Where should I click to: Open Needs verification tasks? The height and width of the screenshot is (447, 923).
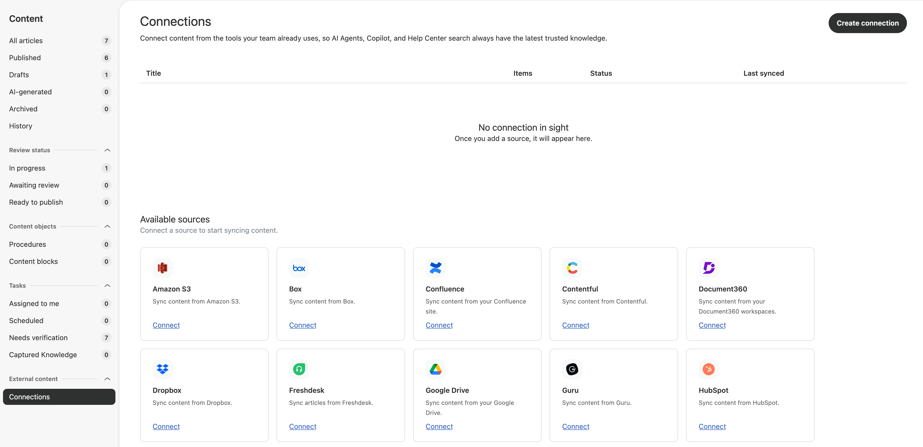[59, 338]
